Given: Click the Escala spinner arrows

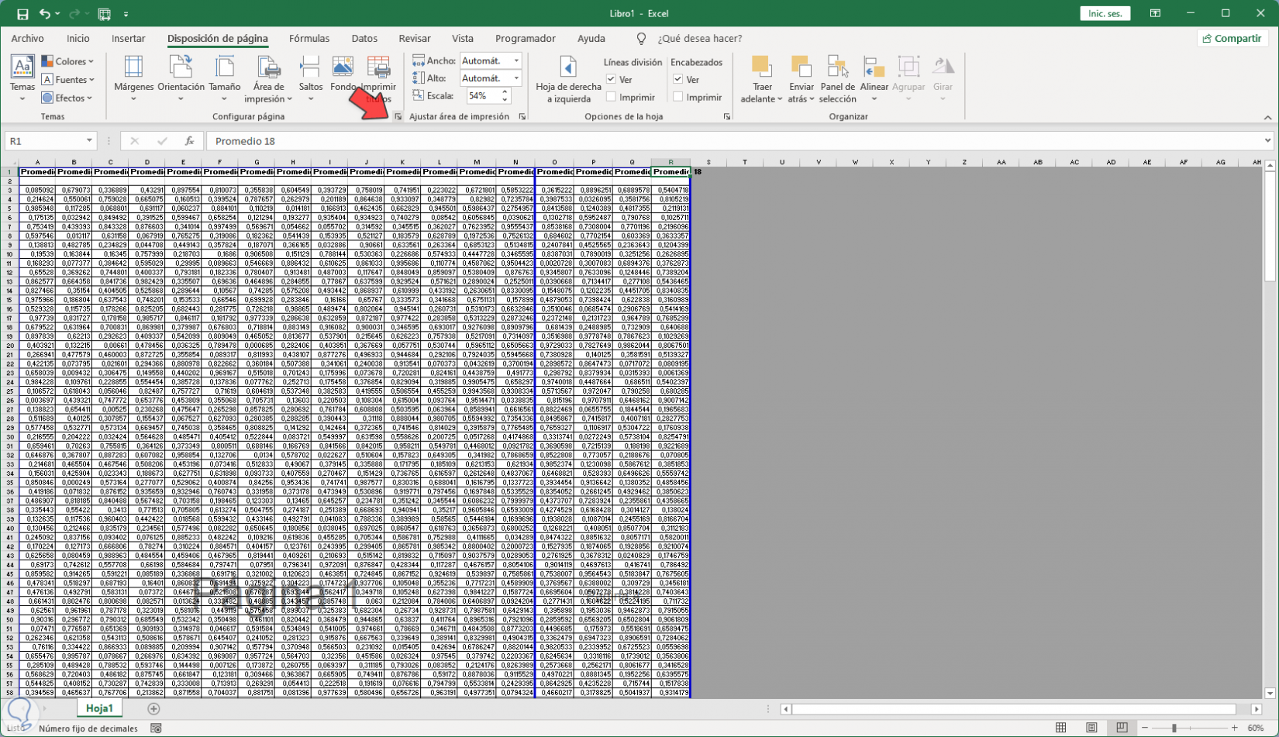Looking at the screenshot, I should (x=505, y=96).
